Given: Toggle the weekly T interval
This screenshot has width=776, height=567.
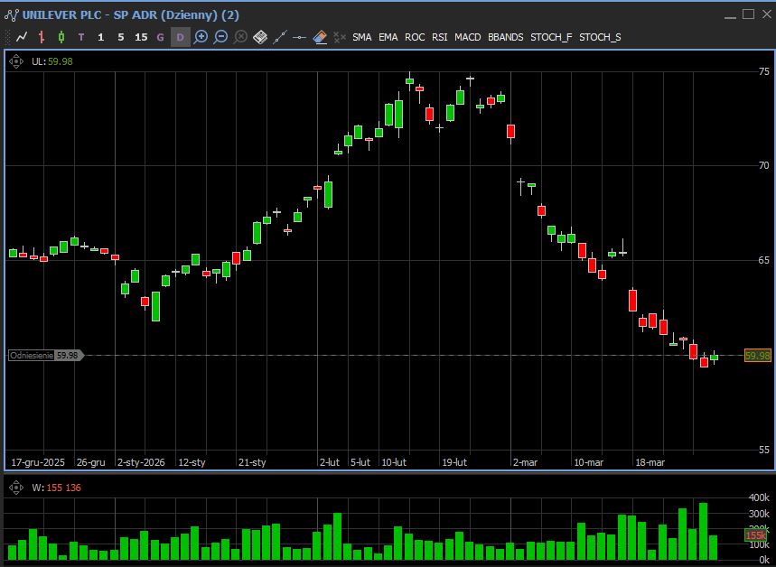Looking at the screenshot, I should (81, 37).
